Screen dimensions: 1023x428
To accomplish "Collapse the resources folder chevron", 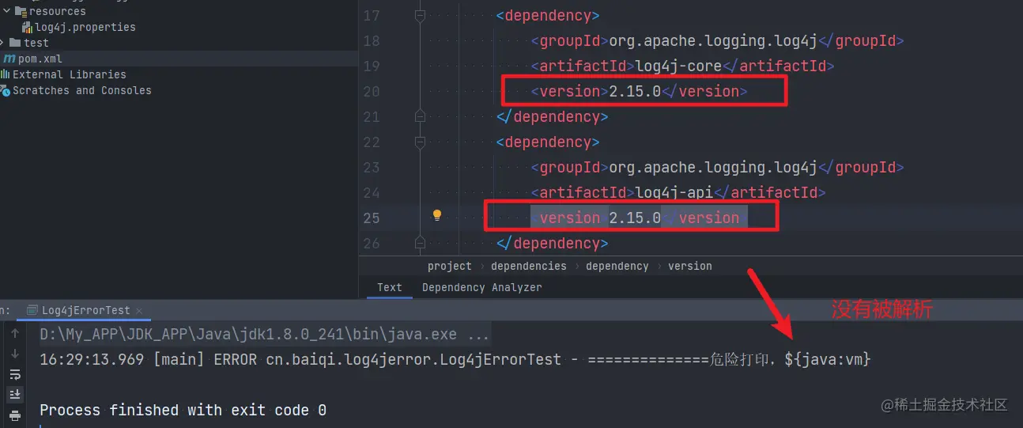I will tap(6, 11).
